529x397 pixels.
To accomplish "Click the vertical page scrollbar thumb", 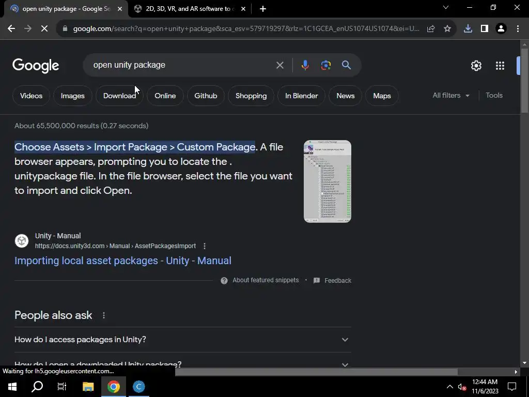I will [524, 80].
